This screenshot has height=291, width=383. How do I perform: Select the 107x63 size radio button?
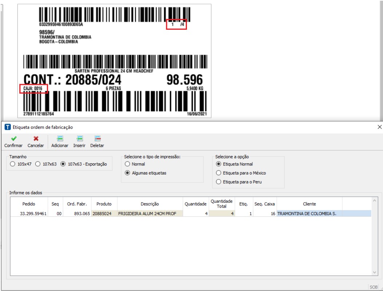click(x=38, y=164)
